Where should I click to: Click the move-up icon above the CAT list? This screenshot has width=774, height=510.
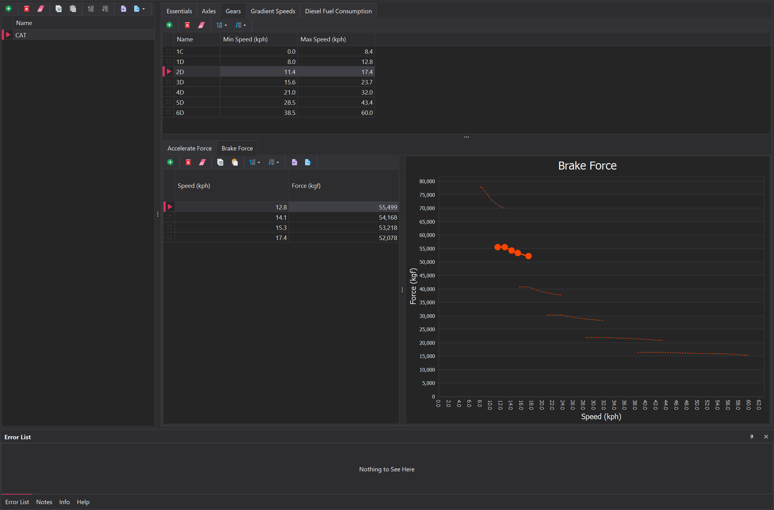pyautogui.click(x=91, y=9)
